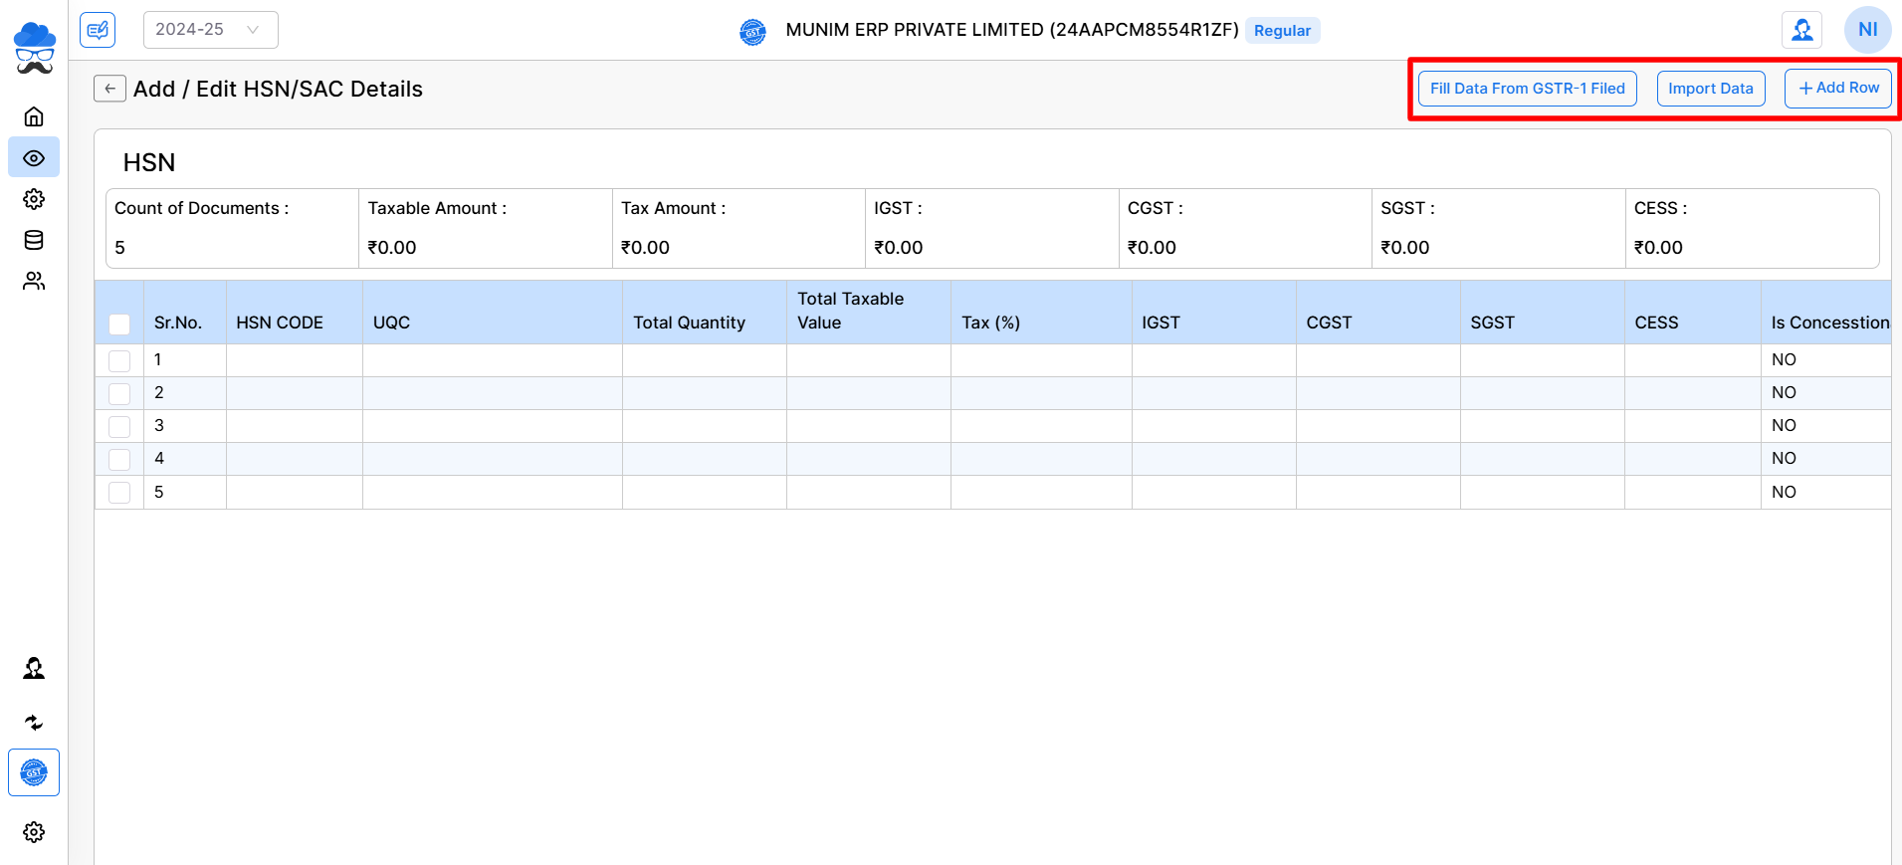Click the Add Row button
1902x865 pixels.
[1837, 89]
